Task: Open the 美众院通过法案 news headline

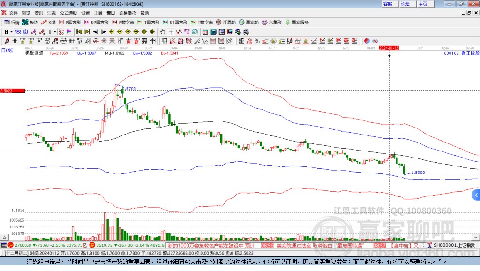Action: pyautogui.click(x=320, y=246)
